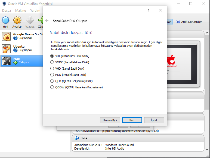
Task: Open the Dosya menu
Action: pos(7,11)
